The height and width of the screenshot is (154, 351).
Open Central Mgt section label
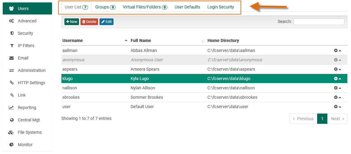(29, 120)
